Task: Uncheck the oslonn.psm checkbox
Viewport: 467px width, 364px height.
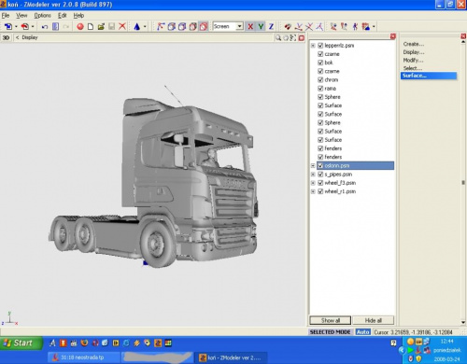Action: click(x=320, y=165)
